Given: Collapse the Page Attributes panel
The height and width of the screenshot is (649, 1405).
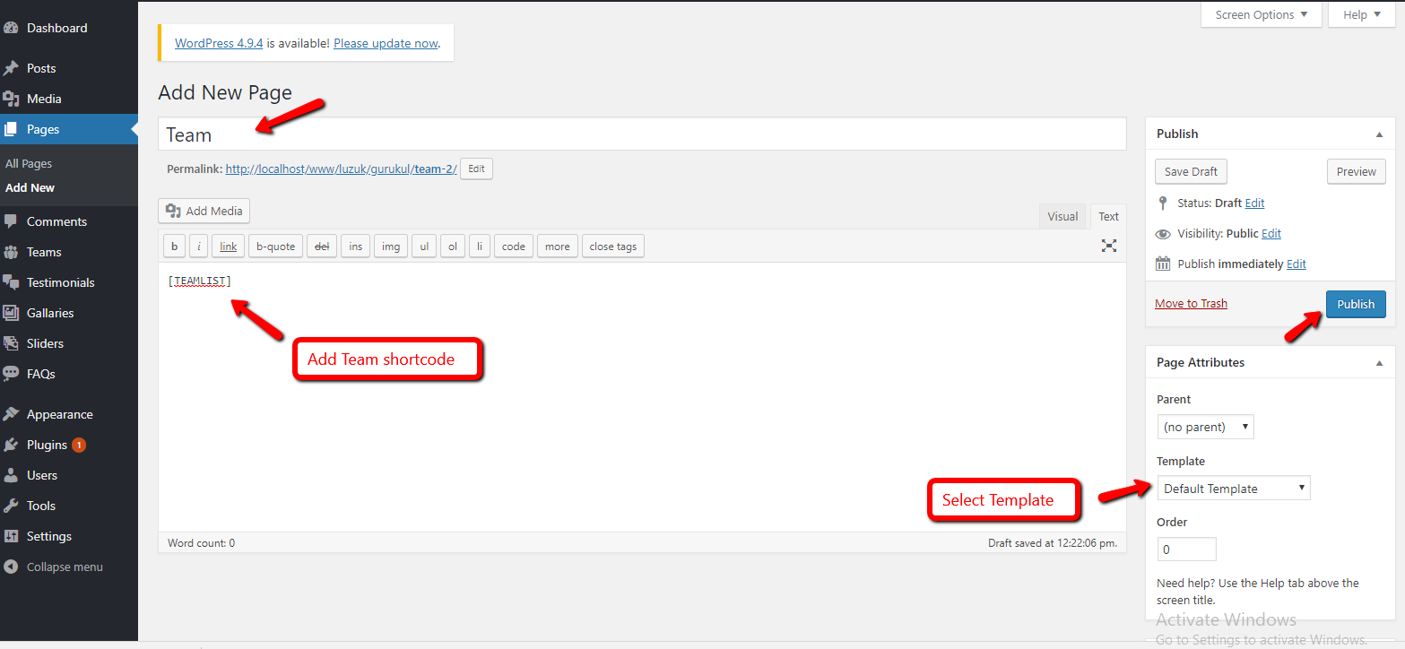Looking at the screenshot, I should pyautogui.click(x=1379, y=363).
